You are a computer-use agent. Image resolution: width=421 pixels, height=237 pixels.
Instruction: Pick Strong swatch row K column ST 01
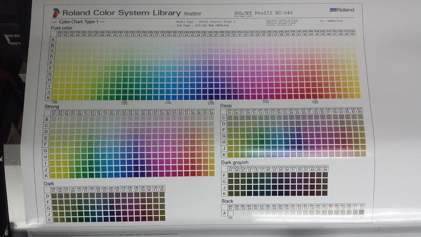pyautogui.click(x=52, y=176)
